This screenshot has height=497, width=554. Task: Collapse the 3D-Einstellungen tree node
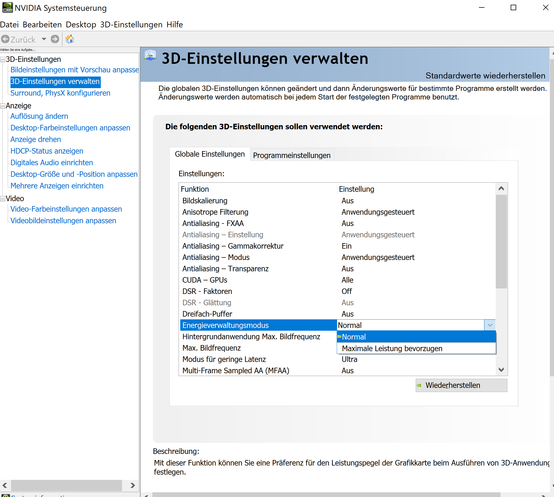coord(3,59)
